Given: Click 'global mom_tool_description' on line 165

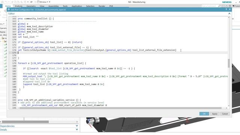Looking at the screenshot, I should (x=35, y=26).
